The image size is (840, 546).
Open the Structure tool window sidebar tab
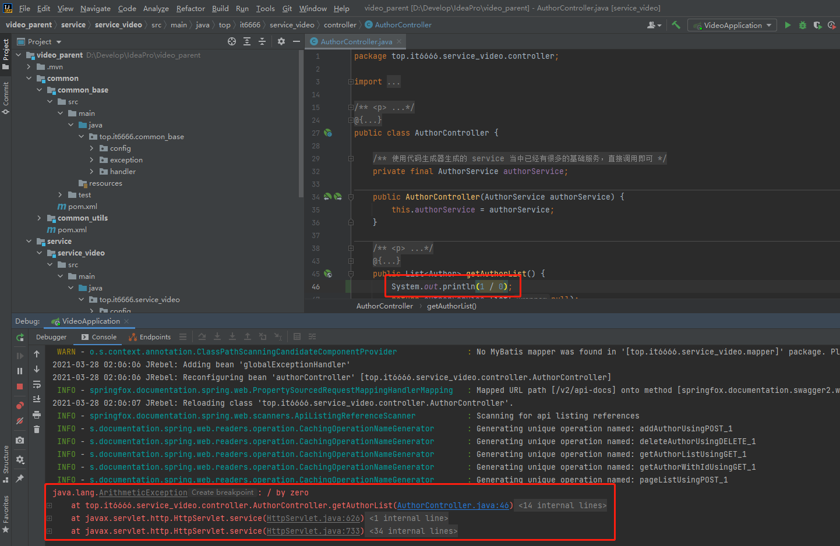click(x=6, y=464)
